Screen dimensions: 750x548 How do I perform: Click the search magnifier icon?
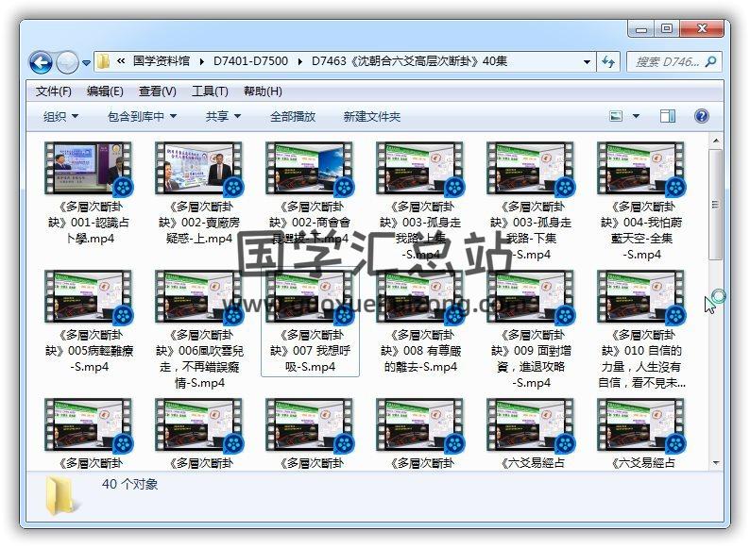(x=709, y=62)
